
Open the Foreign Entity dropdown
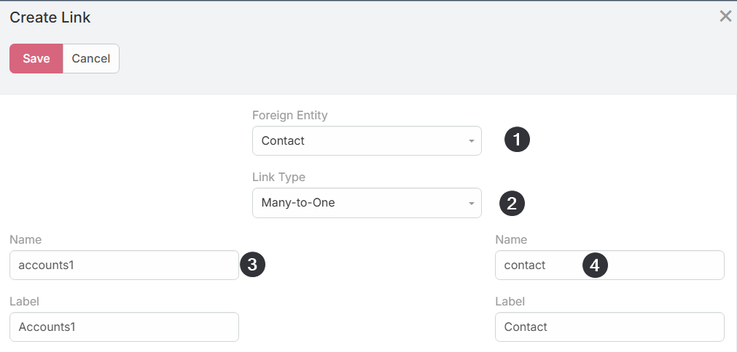click(x=367, y=140)
